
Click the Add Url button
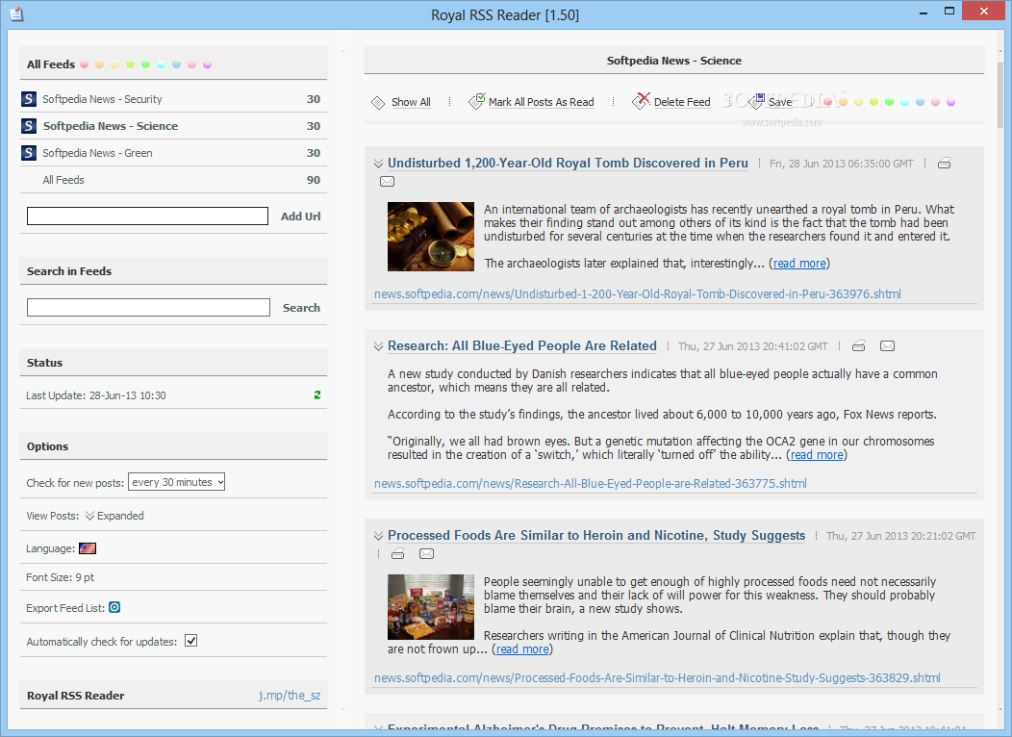300,216
